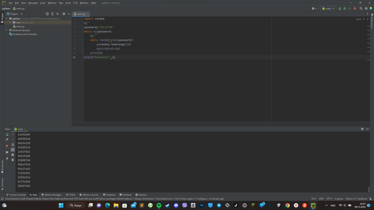Expand External Libraries node

point(7,30)
